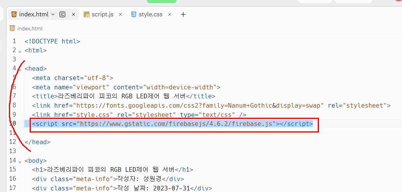Switch to the index.html tab
The image size is (402, 192).
click(x=34, y=14)
